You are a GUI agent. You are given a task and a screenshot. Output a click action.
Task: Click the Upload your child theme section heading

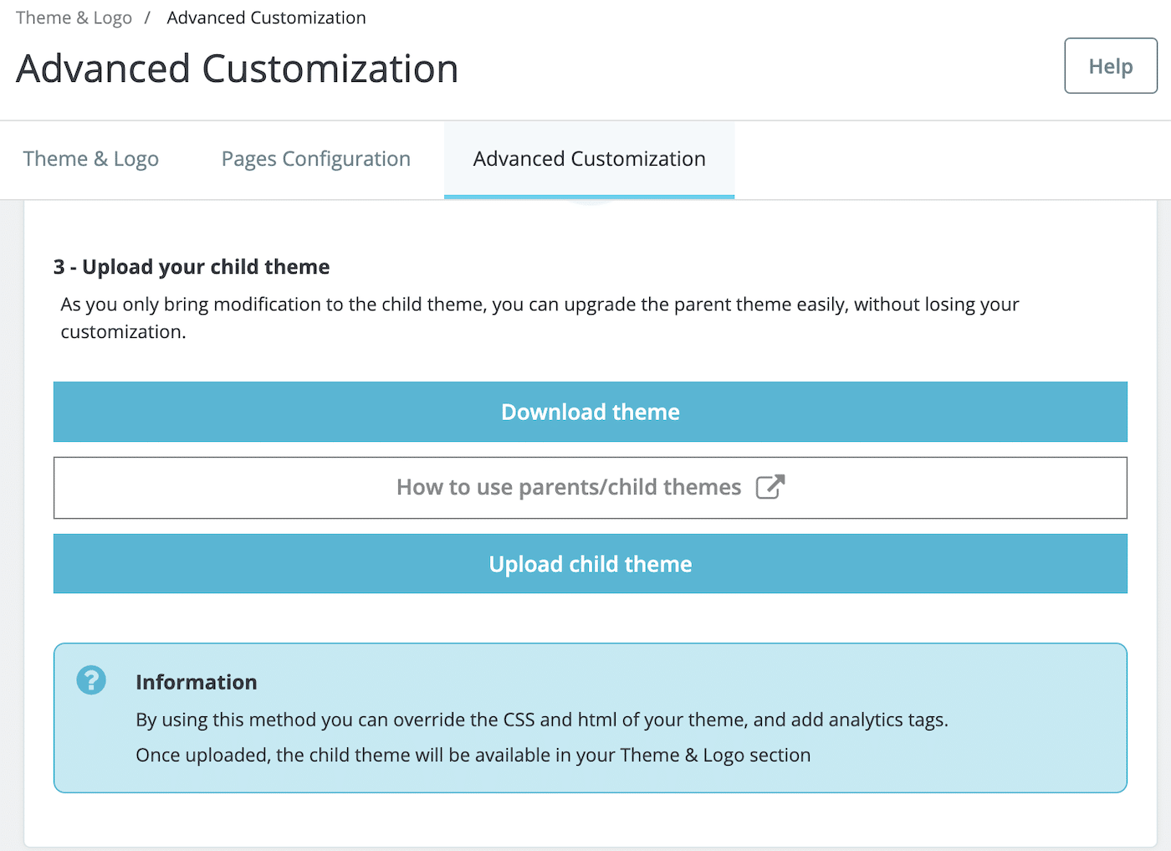click(x=191, y=266)
